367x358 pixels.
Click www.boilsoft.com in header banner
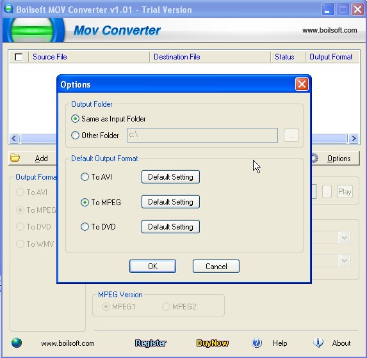click(x=330, y=31)
